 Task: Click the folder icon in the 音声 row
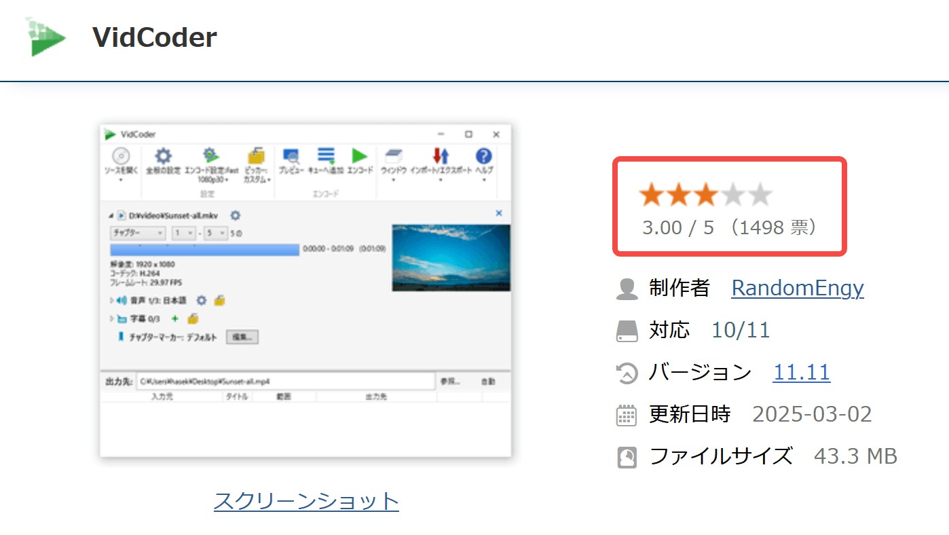pyautogui.click(x=219, y=300)
